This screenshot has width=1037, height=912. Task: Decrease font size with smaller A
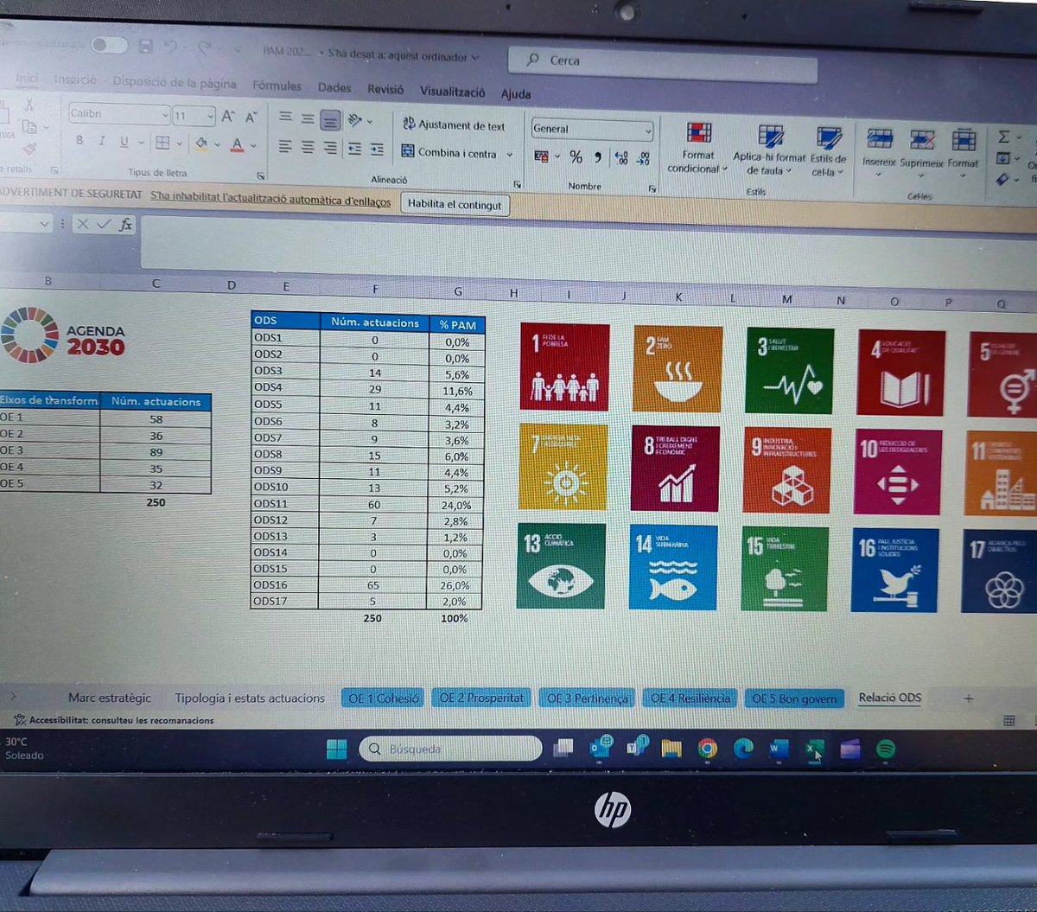pyautogui.click(x=251, y=117)
